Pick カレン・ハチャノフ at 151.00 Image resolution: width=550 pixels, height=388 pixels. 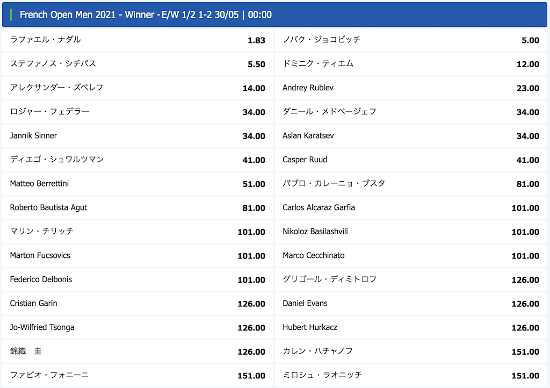(x=411, y=351)
